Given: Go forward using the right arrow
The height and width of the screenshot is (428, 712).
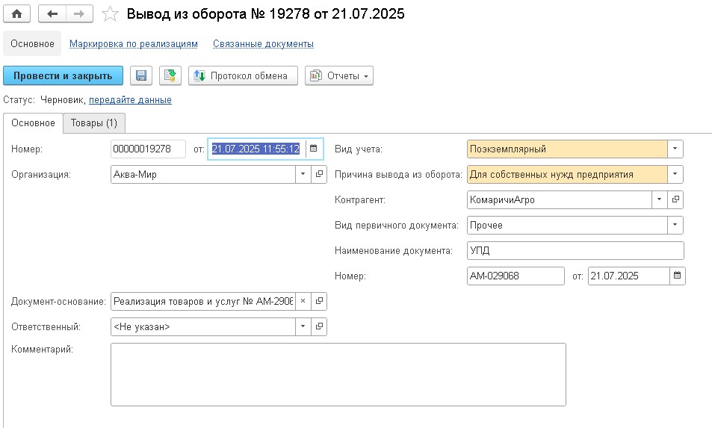Looking at the screenshot, I should [x=78, y=13].
